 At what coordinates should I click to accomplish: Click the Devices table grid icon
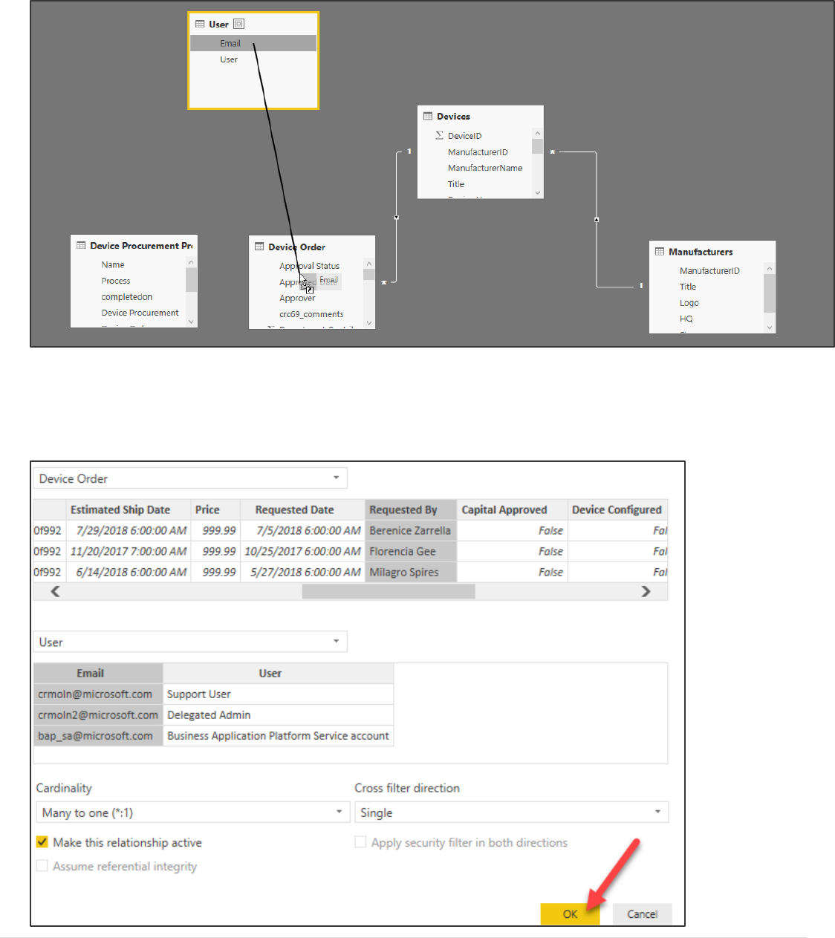click(428, 116)
